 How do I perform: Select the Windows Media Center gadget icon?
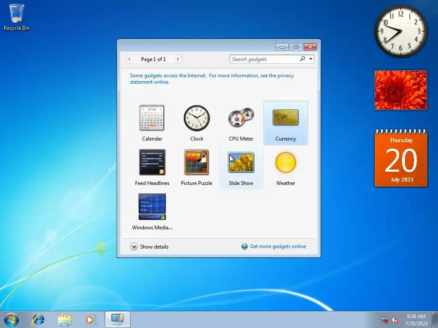pyautogui.click(x=152, y=207)
